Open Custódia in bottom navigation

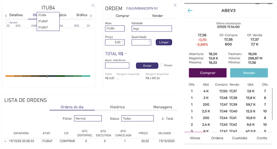point(239,138)
